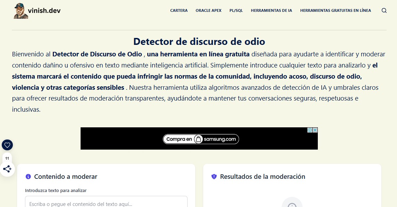
Task: Click the share count number 11
Action: (x=7, y=158)
